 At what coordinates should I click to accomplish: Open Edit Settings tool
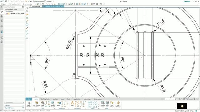[118, 104]
